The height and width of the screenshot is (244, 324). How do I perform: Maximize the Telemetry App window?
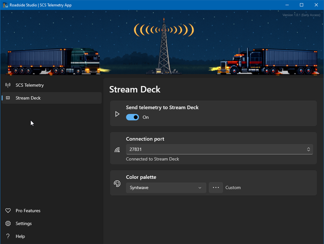302,5
